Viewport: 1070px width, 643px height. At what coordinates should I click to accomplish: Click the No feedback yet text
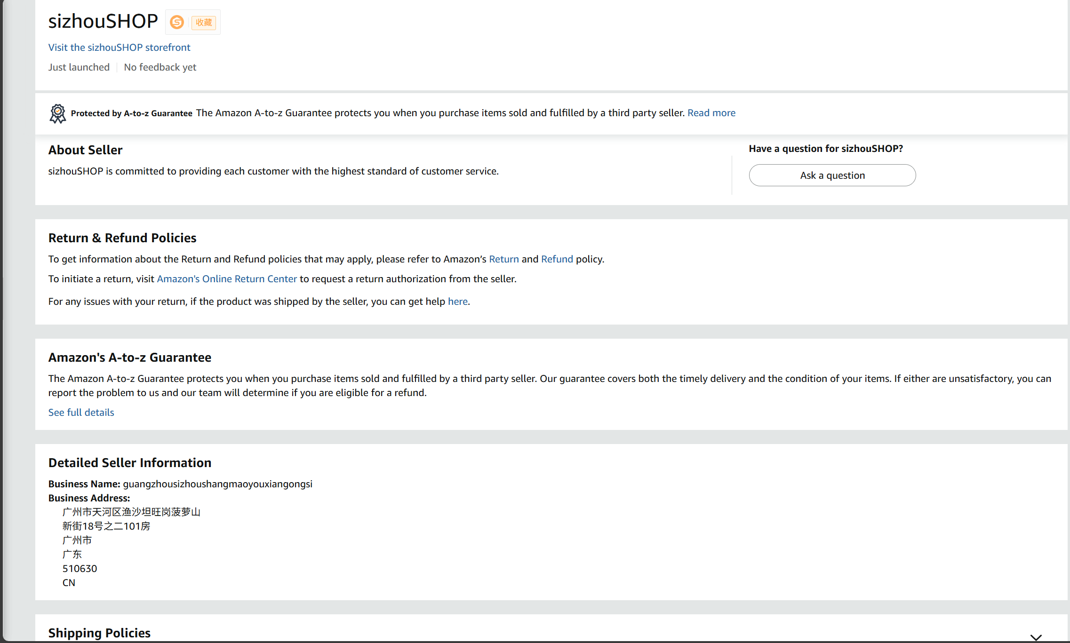[160, 67]
